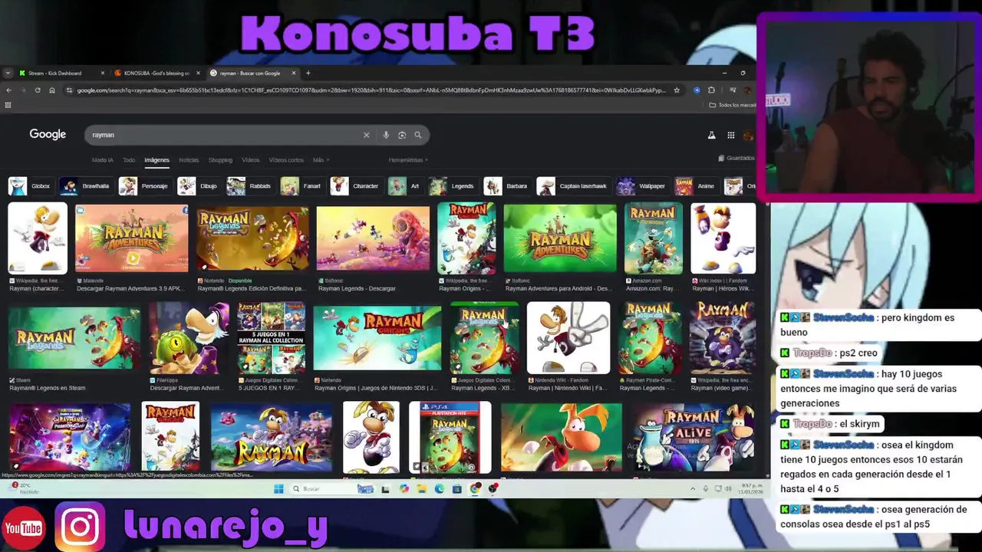Open the Malavida Rayman Adventures APK image
This screenshot has height=552, width=982.
(131, 238)
